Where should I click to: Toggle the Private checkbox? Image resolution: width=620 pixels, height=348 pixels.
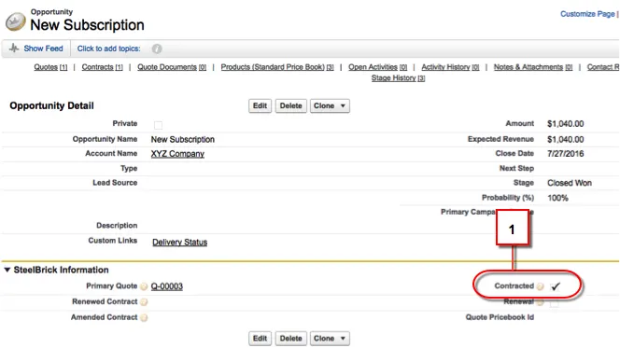pos(158,125)
